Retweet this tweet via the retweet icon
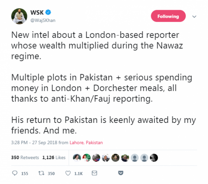 point(40,173)
